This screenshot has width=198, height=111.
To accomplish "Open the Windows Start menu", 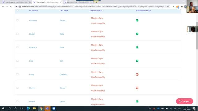I will pyautogui.click(x=3, y=108).
